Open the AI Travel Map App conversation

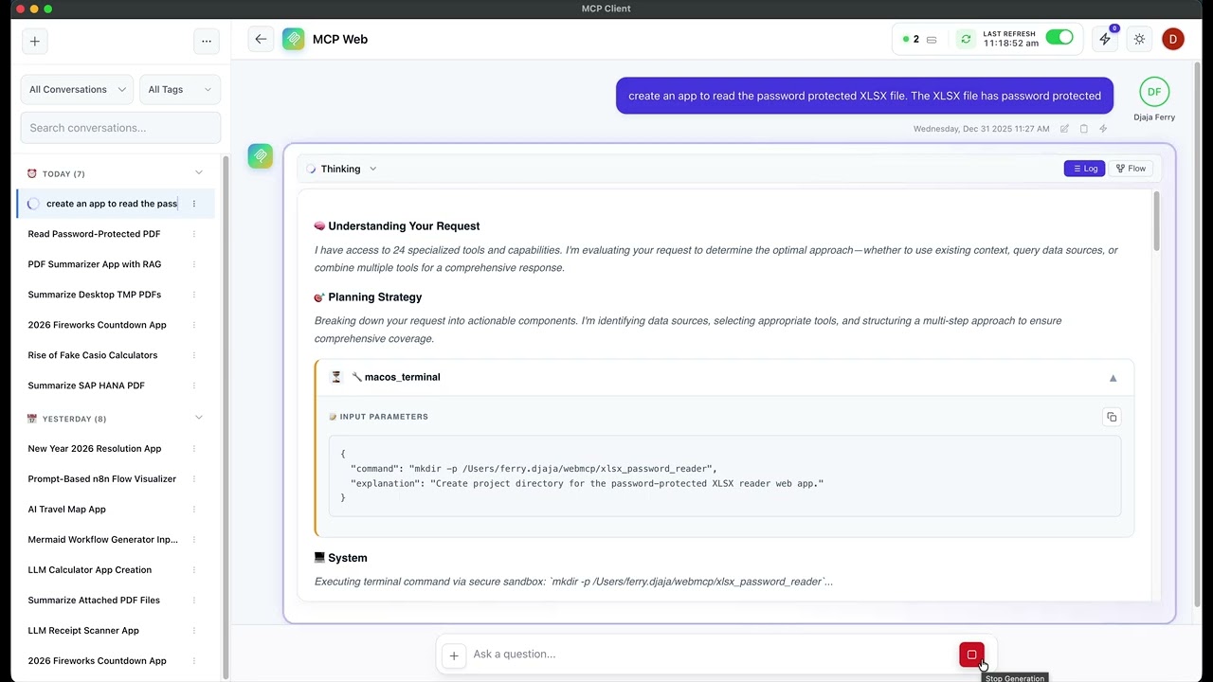click(66, 510)
